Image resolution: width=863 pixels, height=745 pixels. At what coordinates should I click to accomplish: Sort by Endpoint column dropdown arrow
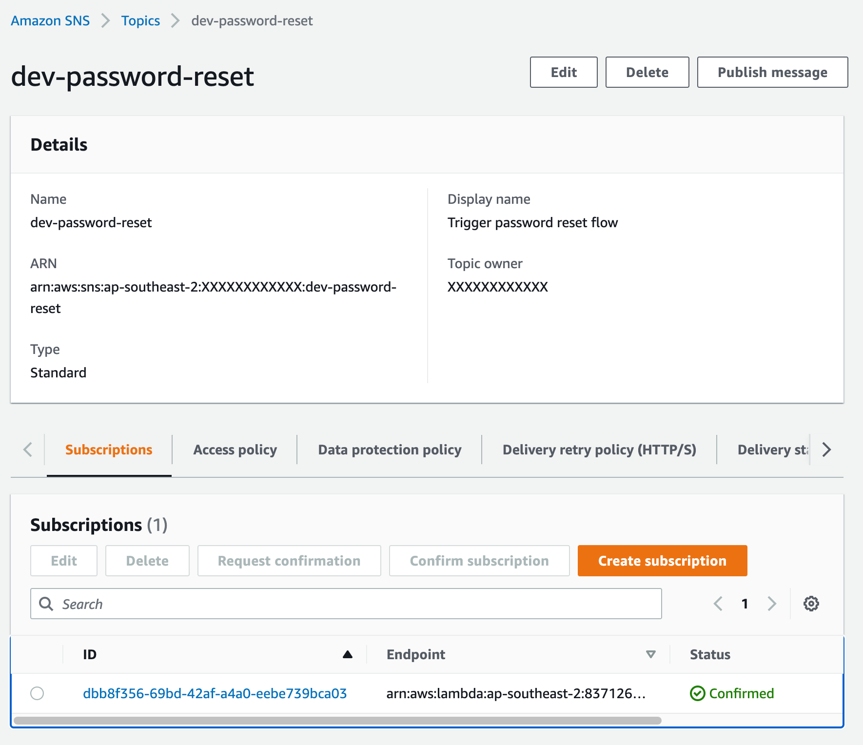[x=650, y=654]
